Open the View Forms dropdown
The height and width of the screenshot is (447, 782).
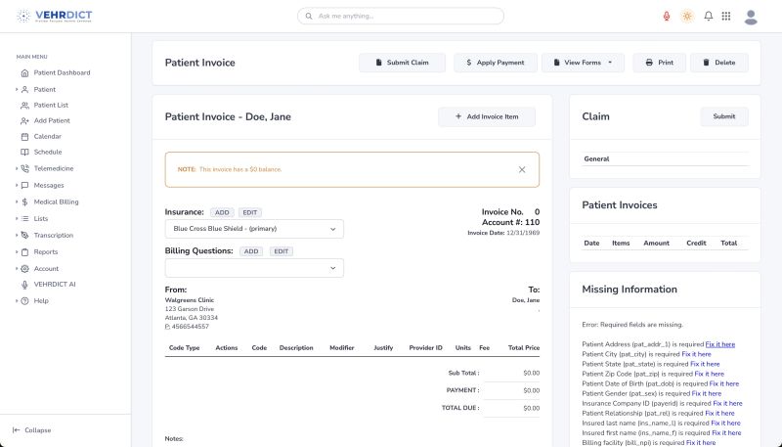583,63
